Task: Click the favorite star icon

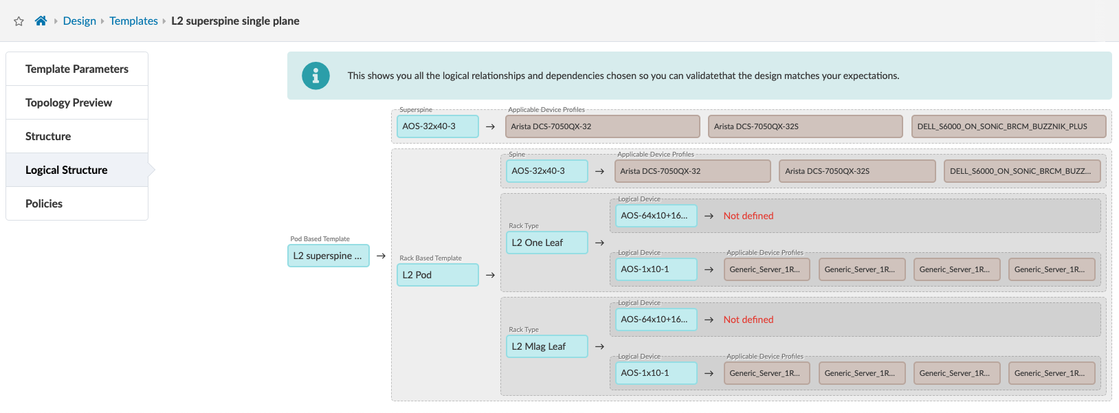Action: (19, 21)
